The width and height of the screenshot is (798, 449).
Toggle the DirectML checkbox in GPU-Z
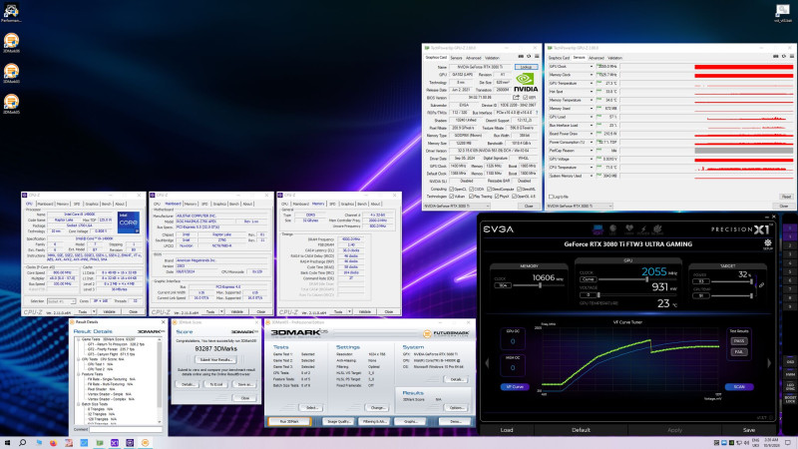tap(519, 189)
